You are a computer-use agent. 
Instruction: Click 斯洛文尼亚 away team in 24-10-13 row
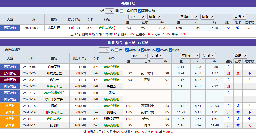pyautogui.click(x=111, y=119)
